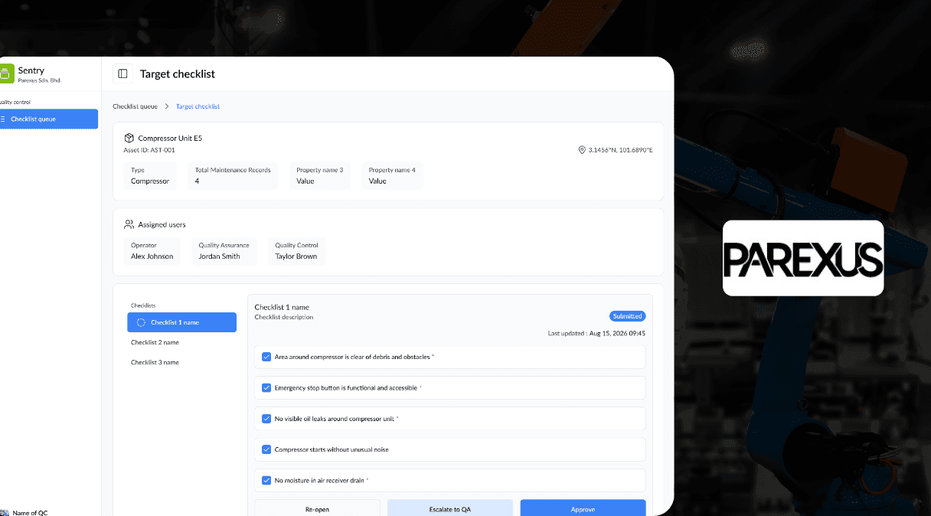The height and width of the screenshot is (516, 931).
Task: Click the Submitted status badge
Action: click(627, 315)
